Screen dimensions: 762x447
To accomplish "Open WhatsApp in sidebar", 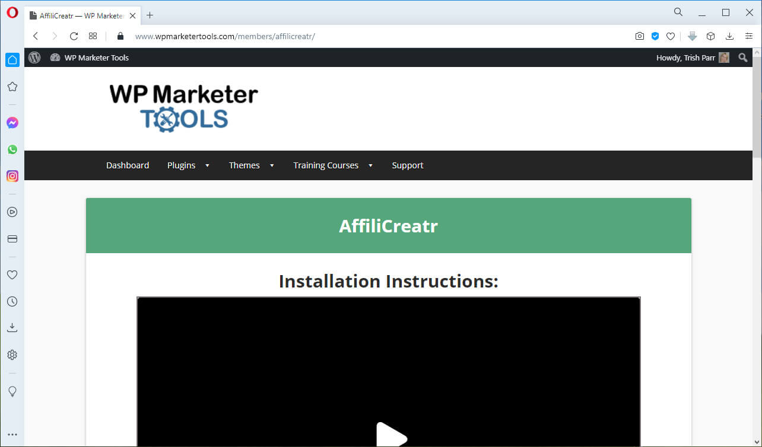I will 12,149.
